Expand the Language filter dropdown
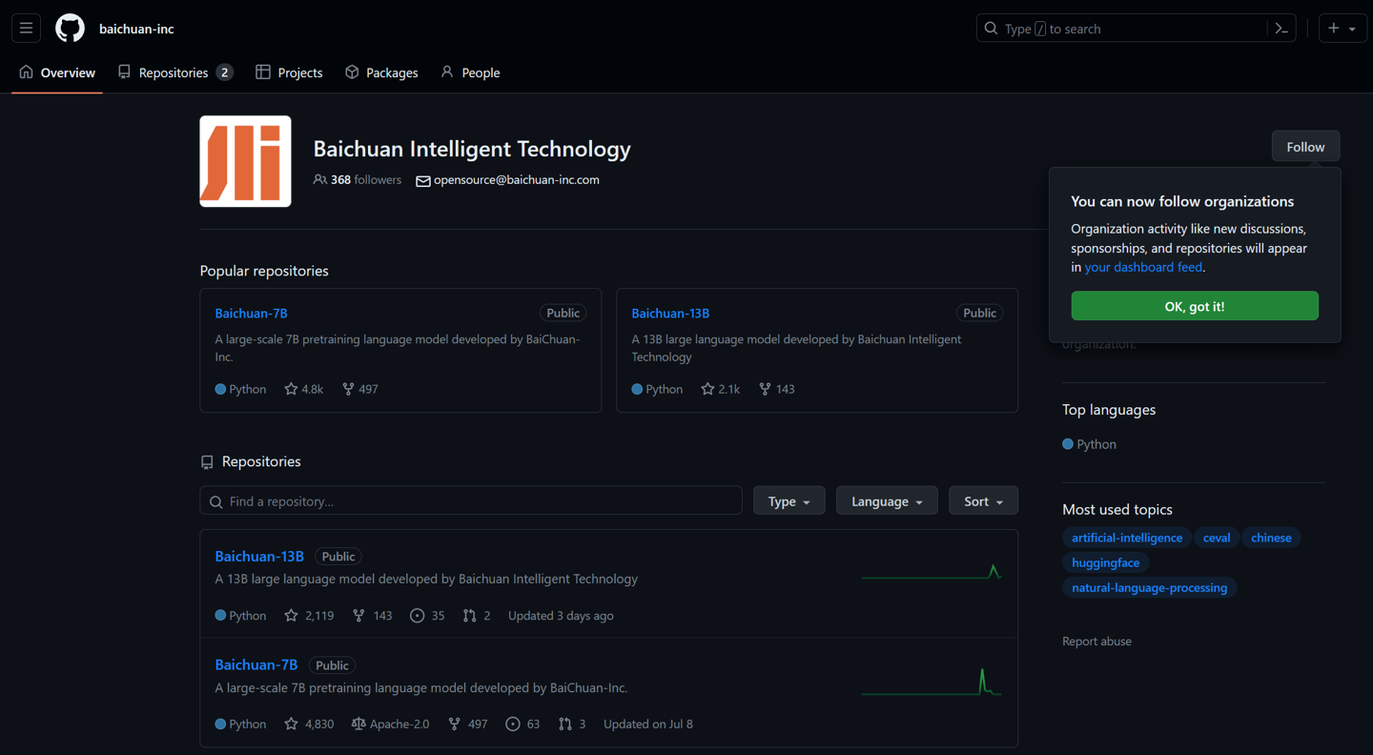 pyautogui.click(x=886, y=501)
